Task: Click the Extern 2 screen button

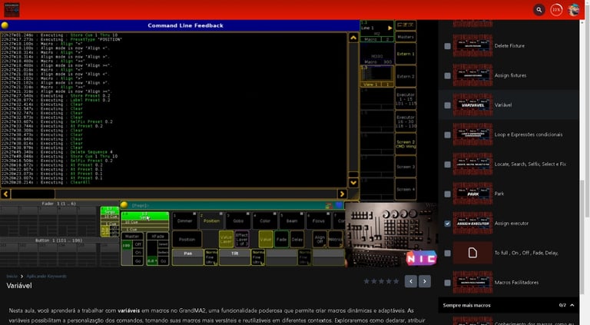Action: (x=406, y=76)
